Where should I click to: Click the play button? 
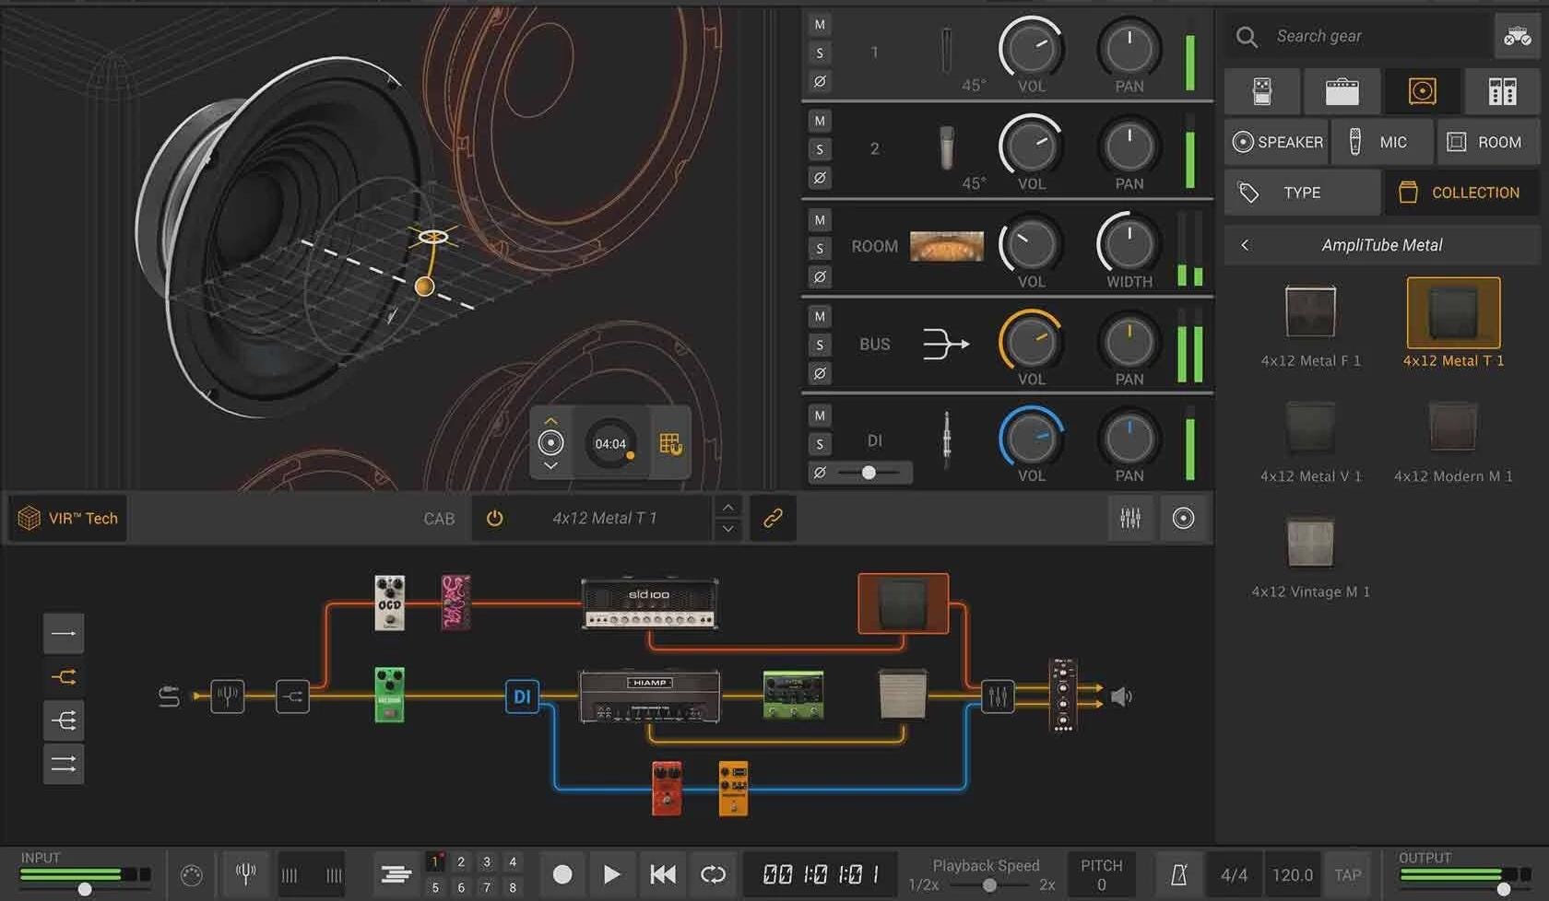pyautogui.click(x=611, y=874)
